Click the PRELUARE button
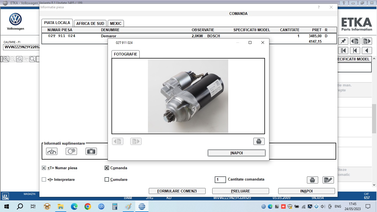 (x=240, y=191)
